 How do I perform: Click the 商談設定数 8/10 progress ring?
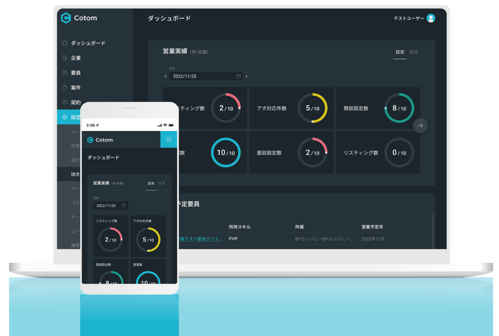click(399, 108)
